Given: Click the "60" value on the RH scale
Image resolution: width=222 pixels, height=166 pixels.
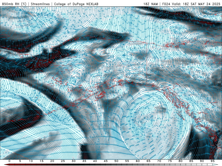Looking at the screenshot, I should tap(138, 161).
